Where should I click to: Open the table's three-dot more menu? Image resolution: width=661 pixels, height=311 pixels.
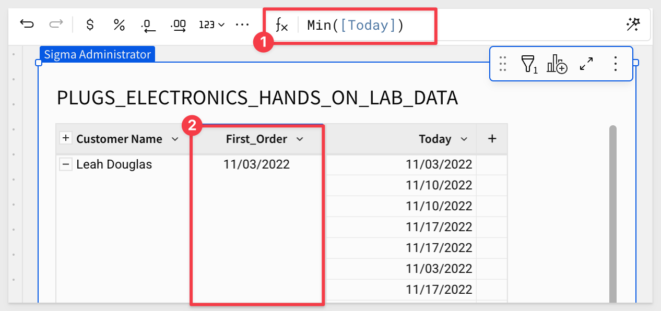[615, 64]
